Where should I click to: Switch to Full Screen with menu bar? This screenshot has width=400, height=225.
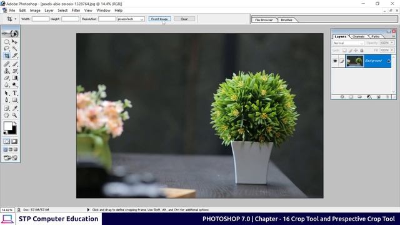pyautogui.click(x=11, y=149)
